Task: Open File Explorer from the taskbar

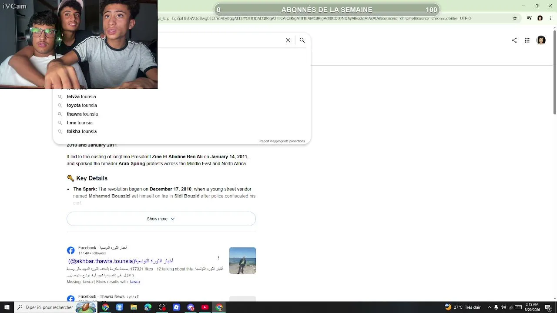Action: (134, 307)
